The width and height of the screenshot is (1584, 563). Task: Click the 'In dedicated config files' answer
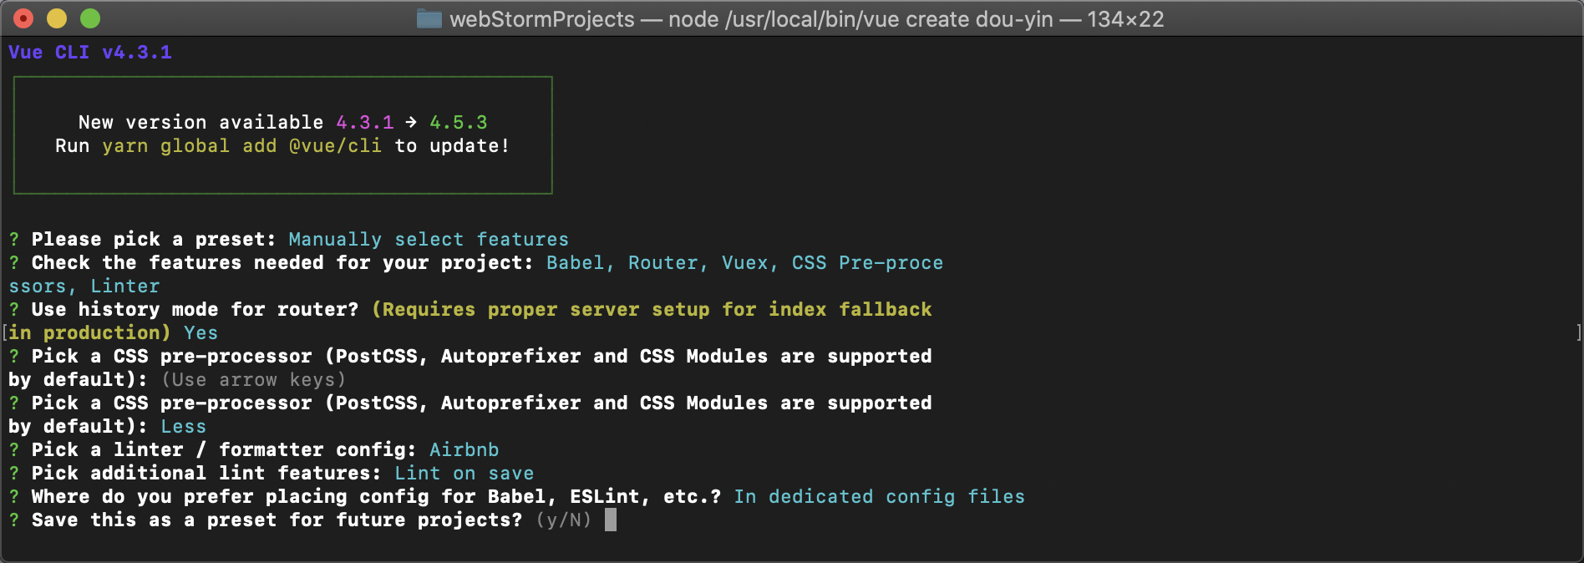[x=880, y=497]
